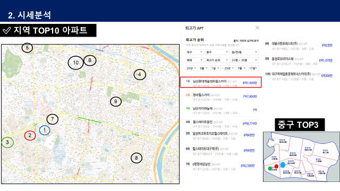Close the 최고가 APT panel

pyautogui.click(x=257, y=28)
